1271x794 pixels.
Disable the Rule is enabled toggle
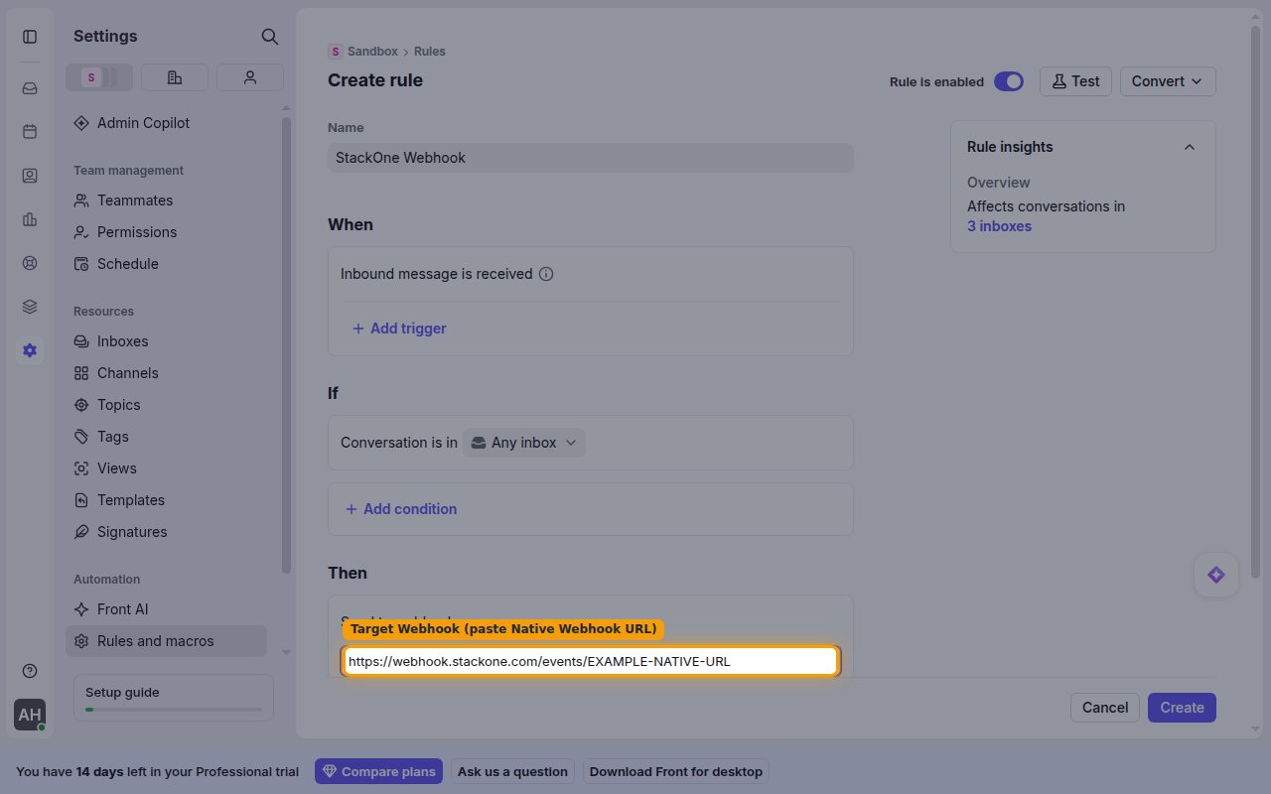tap(1009, 81)
